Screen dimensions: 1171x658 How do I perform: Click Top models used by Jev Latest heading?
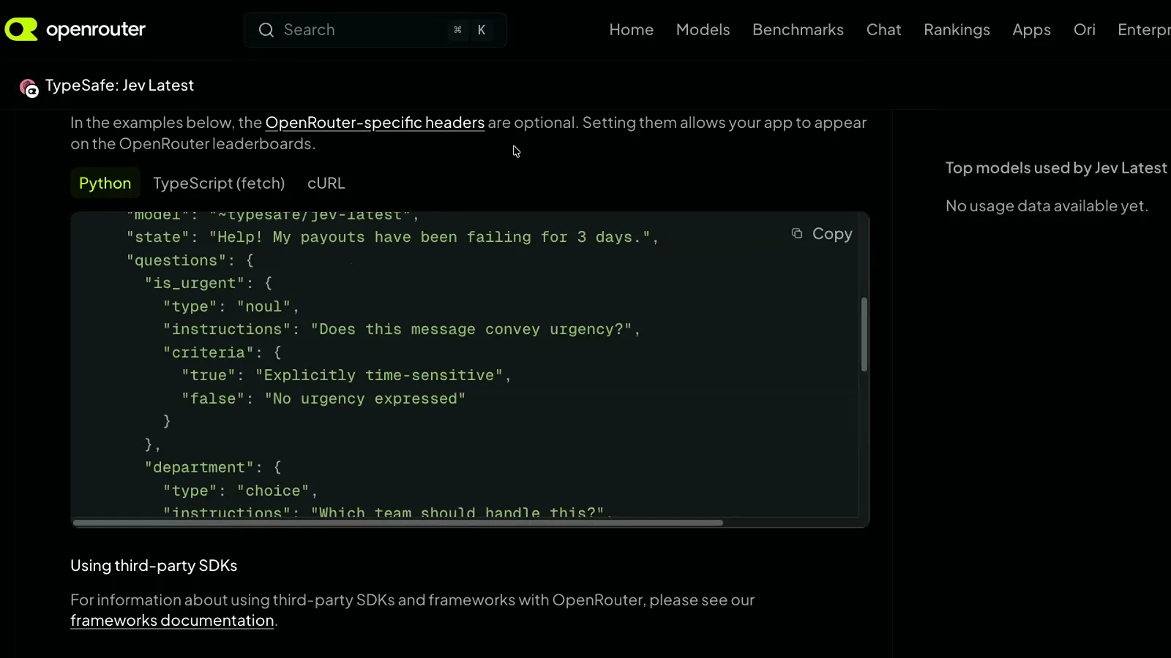pyautogui.click(x=1056, y=168)
